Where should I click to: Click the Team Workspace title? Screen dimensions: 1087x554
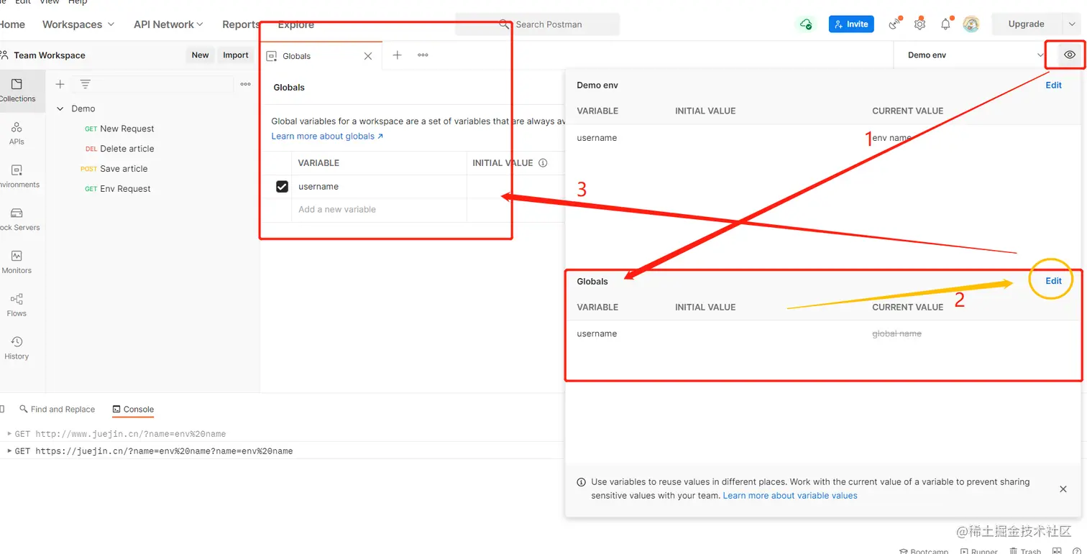tap(50, 55)
